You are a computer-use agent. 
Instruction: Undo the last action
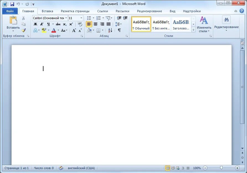click(18, 4)
